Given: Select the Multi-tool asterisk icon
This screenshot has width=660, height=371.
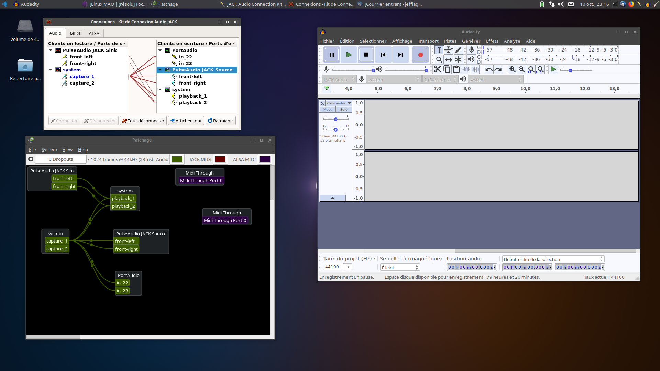Looking at the screenshot, I should click(458, 59).
